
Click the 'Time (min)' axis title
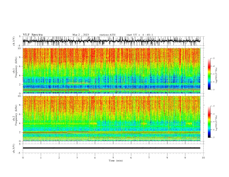pos(116,161)
